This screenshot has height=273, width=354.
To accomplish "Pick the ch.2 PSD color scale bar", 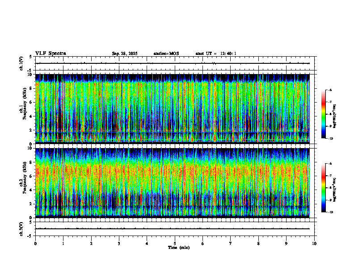I will [323, 188].
